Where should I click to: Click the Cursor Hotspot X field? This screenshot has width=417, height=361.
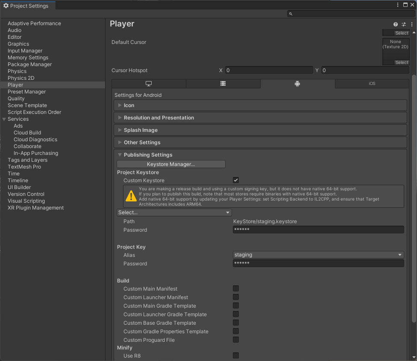coord(269,70)
